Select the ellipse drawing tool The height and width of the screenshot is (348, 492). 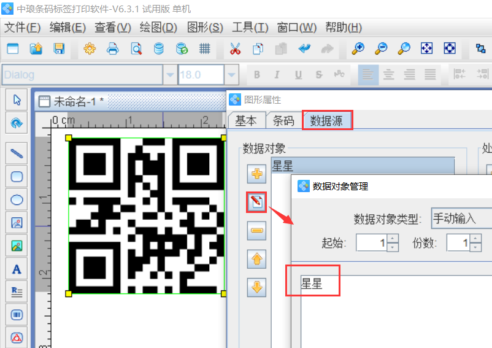17,200
